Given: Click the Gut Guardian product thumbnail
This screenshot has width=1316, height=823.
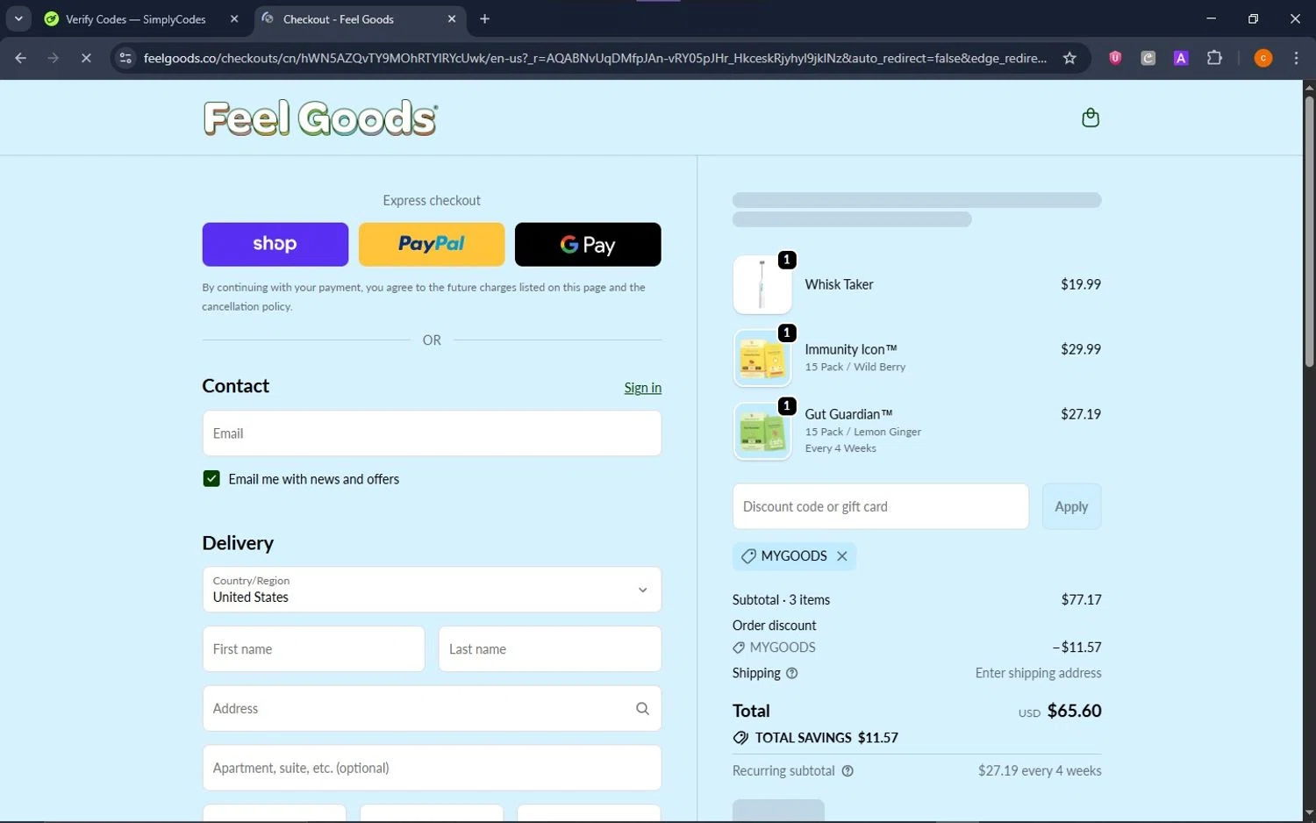Looking at the screenshot, I should (762, 431).
